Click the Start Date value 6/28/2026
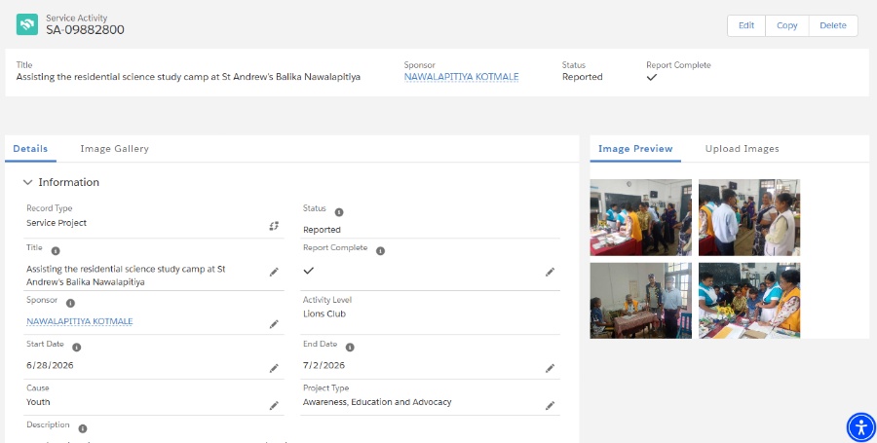 click(50, 366)
